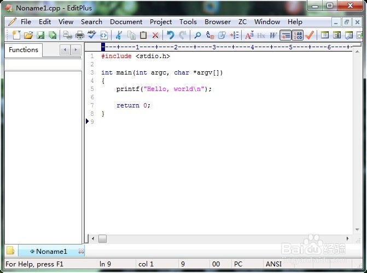Click the output window toolbar icon
The height and width of the screenshot is (273, 367).
349,35
